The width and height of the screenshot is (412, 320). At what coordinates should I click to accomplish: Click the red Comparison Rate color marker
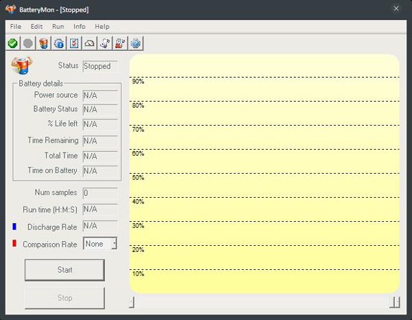click(14, 243)
